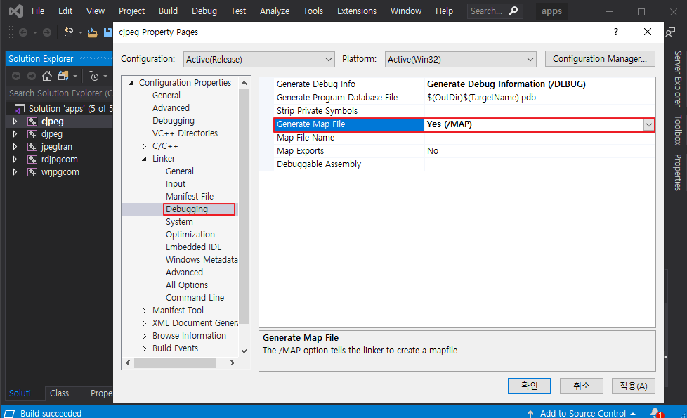Collapse the Linker node

[x=144, y=159]
